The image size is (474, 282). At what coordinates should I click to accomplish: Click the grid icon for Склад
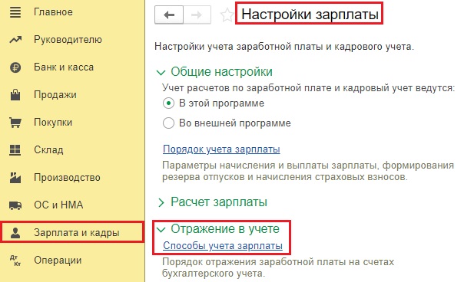(x=15, y=150)
